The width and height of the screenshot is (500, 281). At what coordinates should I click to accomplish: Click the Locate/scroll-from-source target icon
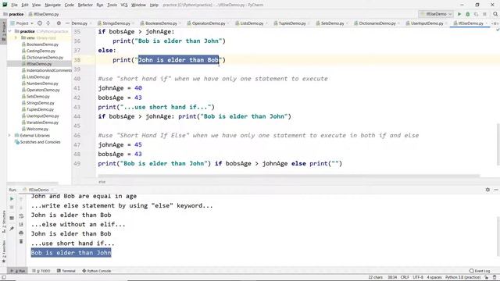tap(40, 23)
